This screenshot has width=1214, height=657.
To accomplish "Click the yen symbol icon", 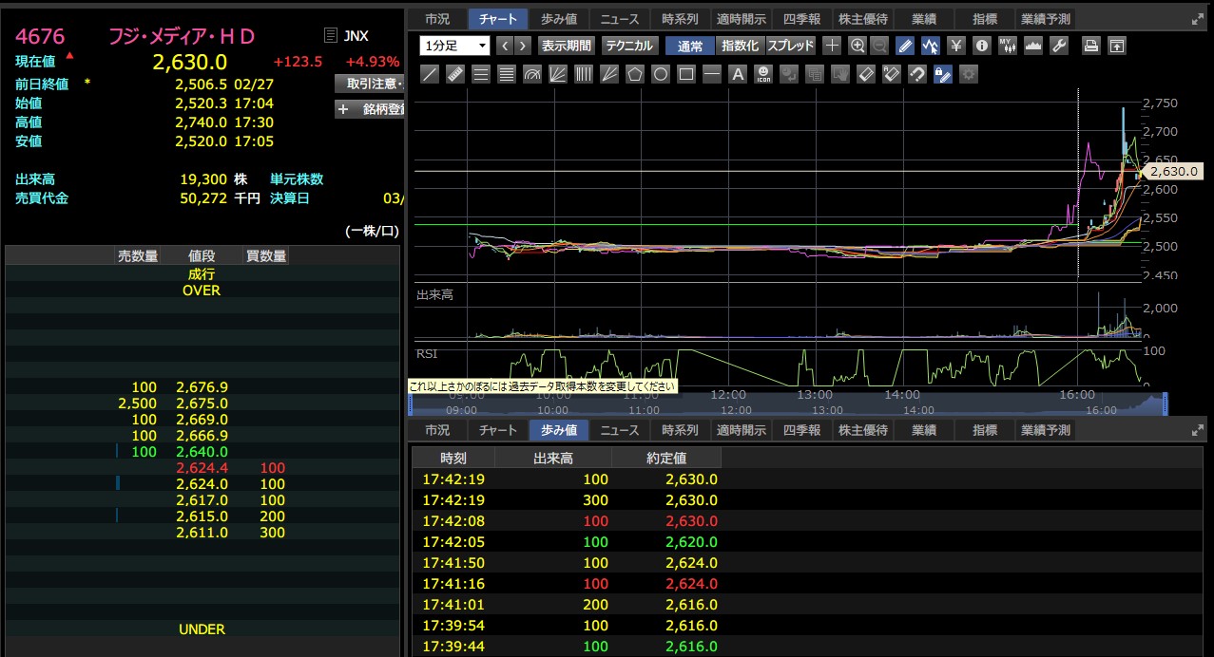I will click(x=956, y=46).
